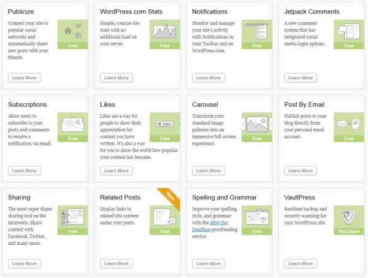Select the Related Posts heading
The height and width of the screenshot is (278, 368).
click(120, 198)
